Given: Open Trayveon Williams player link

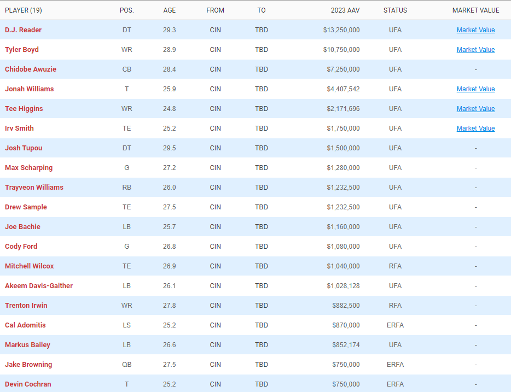Looking at the screenshot, I should point(34,188).
